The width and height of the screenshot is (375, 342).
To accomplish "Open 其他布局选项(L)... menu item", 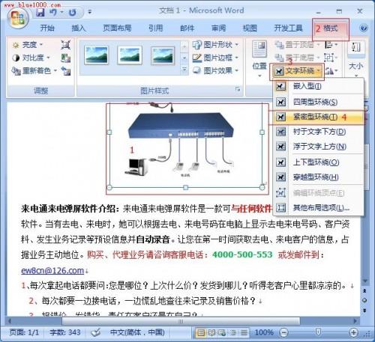I will pyautogui.click(x=318, y=207).
